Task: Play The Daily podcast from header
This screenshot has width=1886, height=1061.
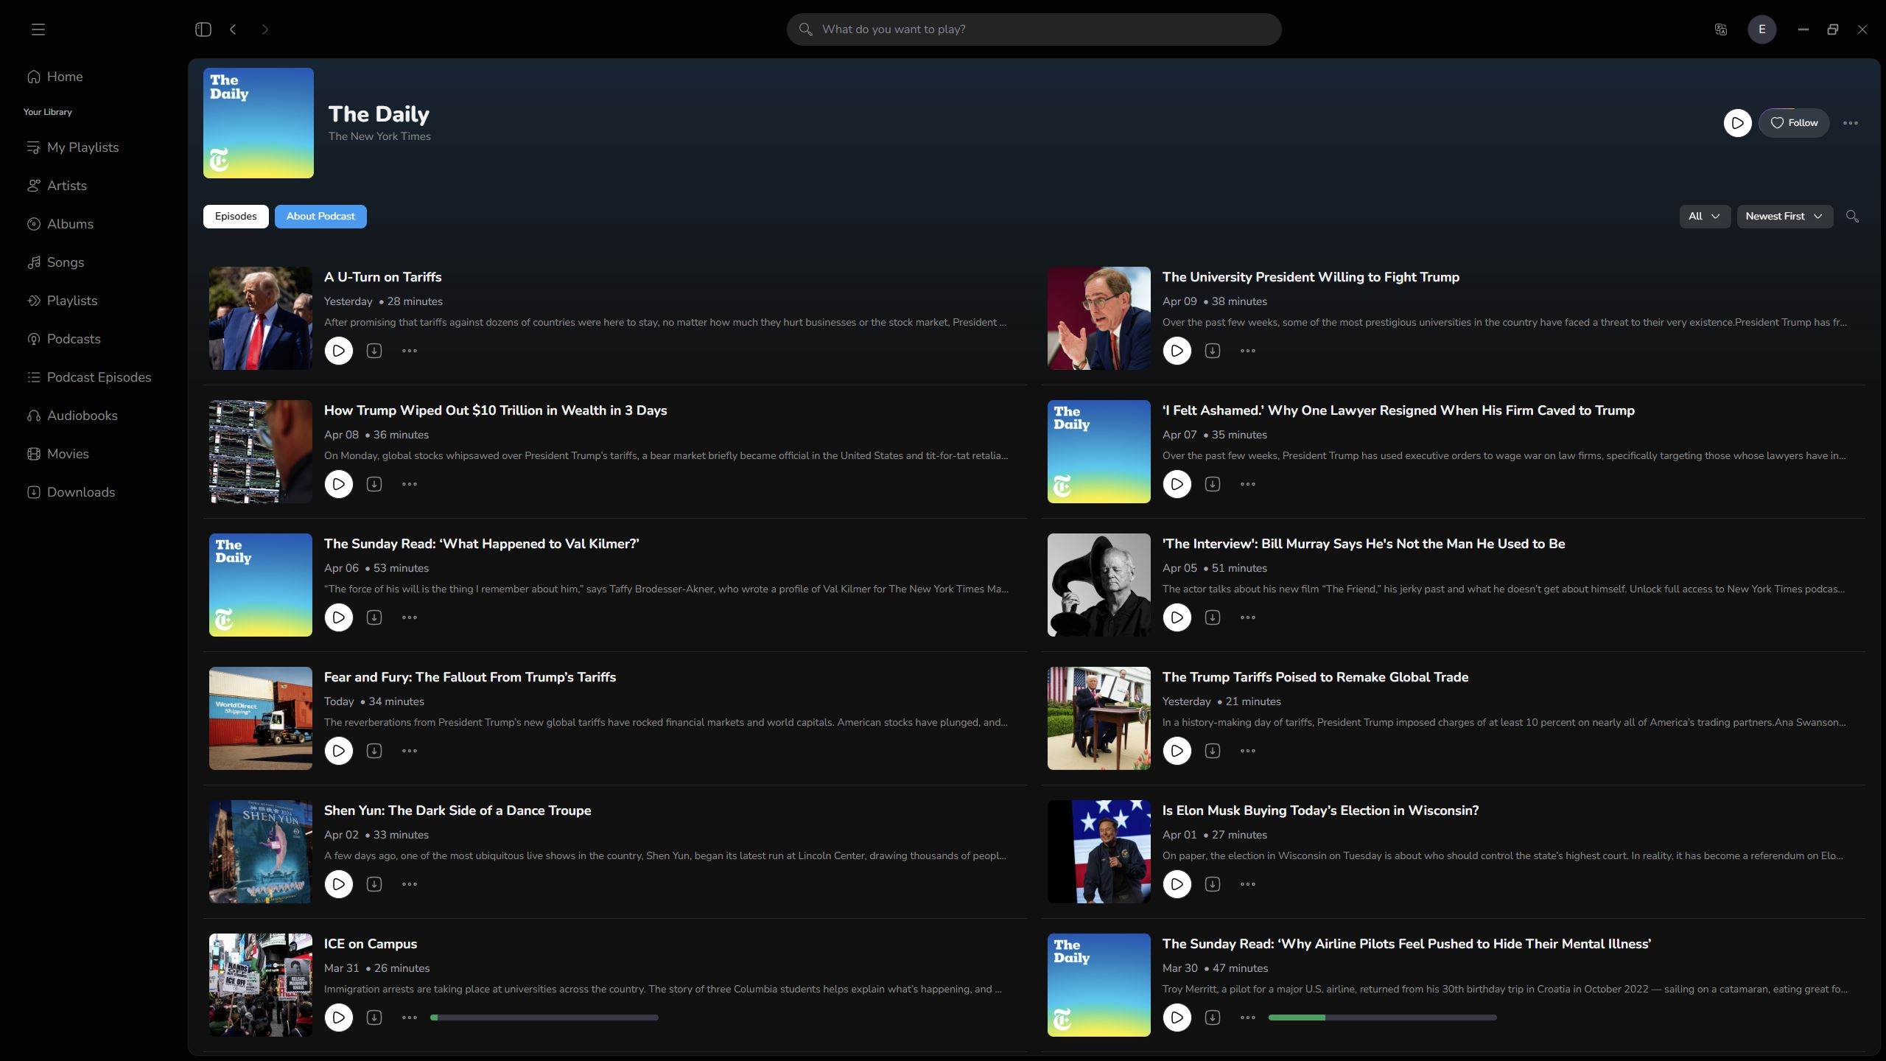Action: [1737, 123]
